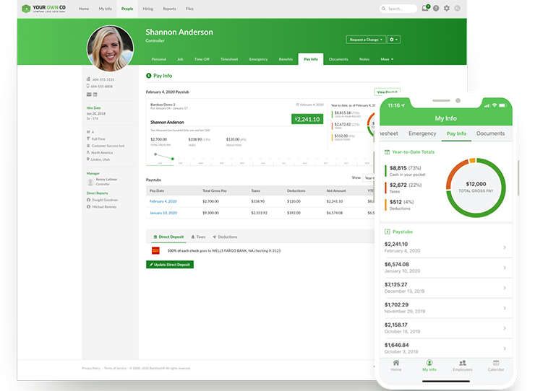Select the Deductions tab below paystubs
Image resolution: width=535 pixels, height=391 pixels.
click(225, 237)
